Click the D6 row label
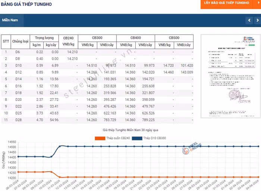Screen dimensions: 261x191 point(18,52)
